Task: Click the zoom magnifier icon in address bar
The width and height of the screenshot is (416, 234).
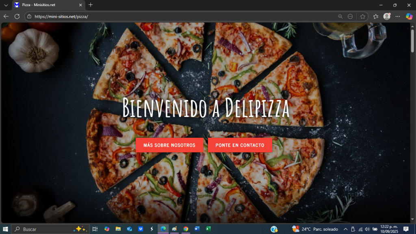Action: click(340, 16)
